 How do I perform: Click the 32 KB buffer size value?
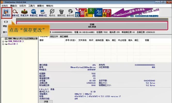point(93,92)
